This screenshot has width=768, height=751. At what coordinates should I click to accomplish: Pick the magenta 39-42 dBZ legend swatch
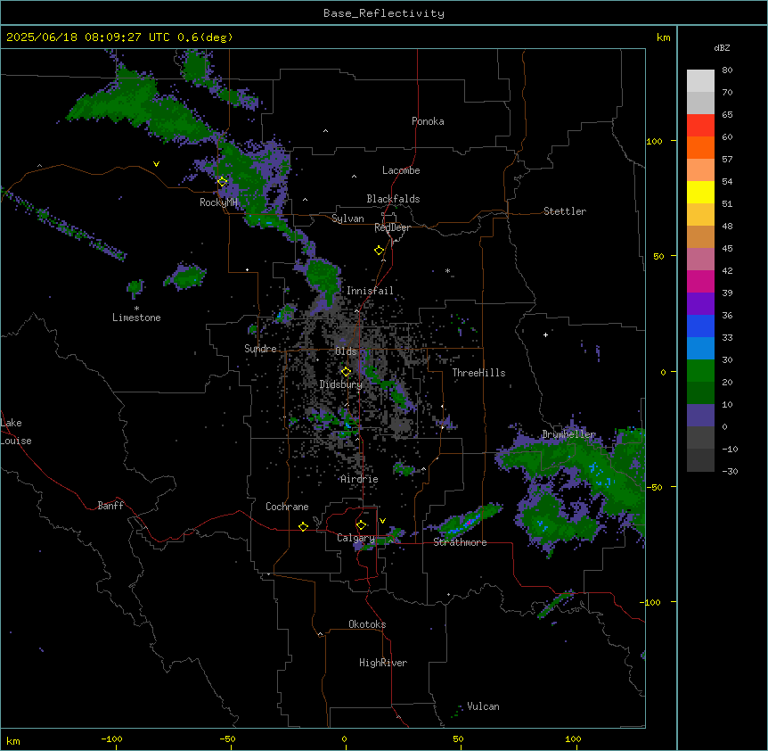(x=700, y=282)
